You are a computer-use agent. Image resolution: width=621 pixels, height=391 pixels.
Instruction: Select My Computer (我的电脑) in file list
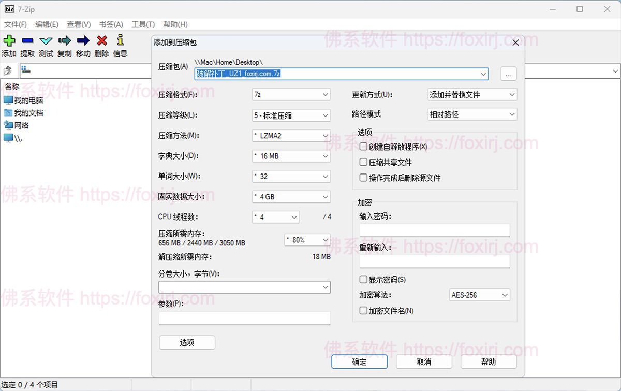(28, 100)
